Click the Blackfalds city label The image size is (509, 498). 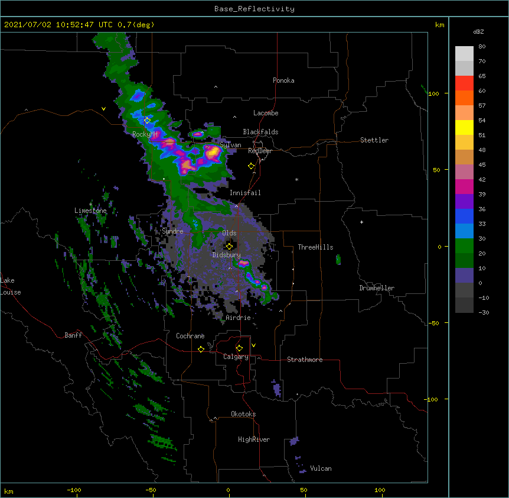260,132
